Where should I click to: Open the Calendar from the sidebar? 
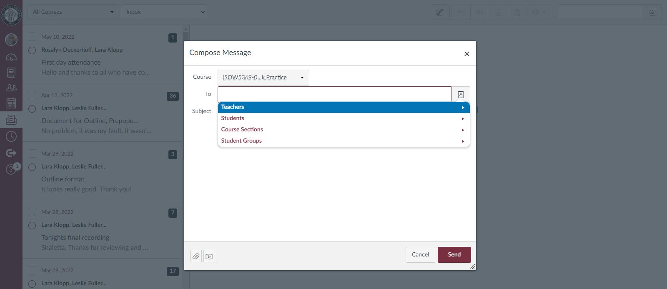click(11, 103)
